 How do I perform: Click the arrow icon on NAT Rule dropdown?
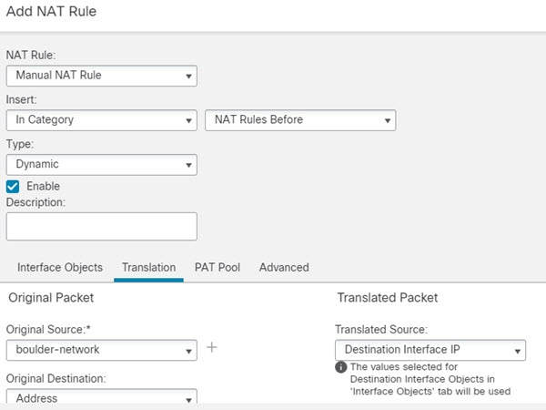point(188,76)
